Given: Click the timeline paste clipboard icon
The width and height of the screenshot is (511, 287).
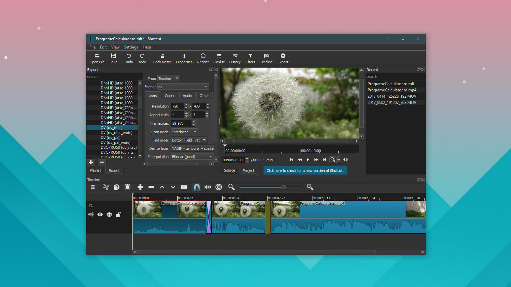Looking at the screenshot, I should pyautogui.click(x=128, y=187).
